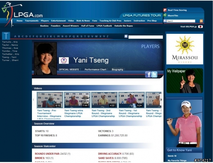Click the player search magnifier icon
This screenshot has width=213, height=163.
(x=126, y=36)
